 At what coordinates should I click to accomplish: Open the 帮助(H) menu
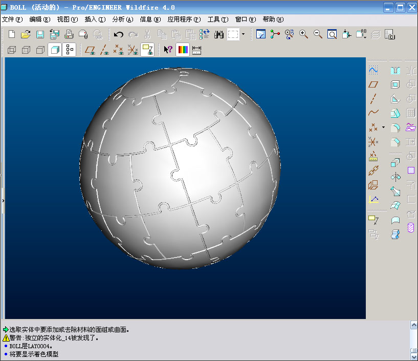click(273, 19)
